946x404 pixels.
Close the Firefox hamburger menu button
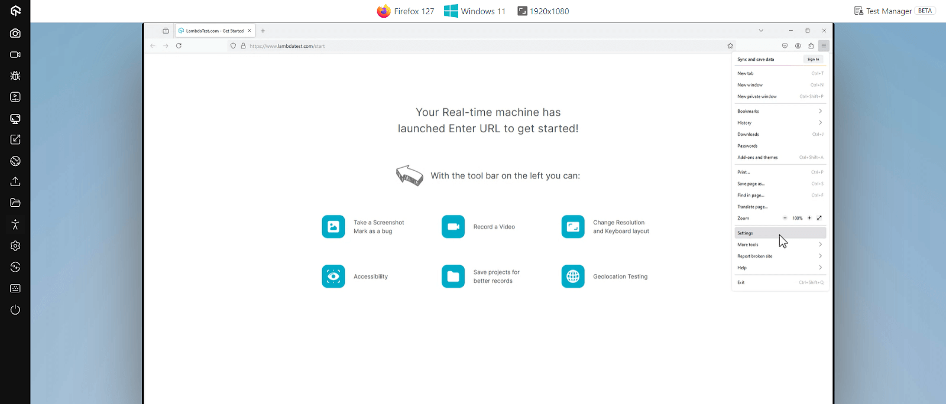tap(824, 45)
